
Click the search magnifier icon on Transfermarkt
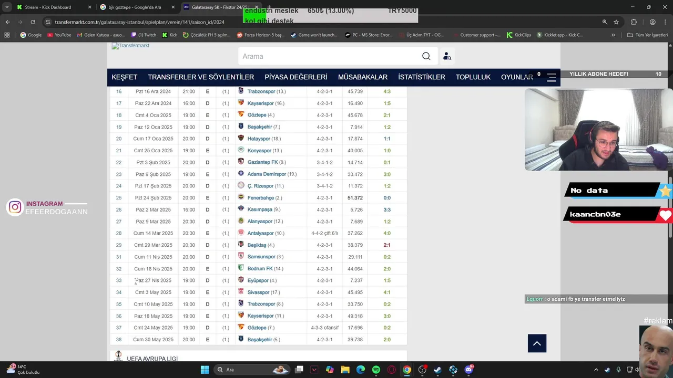pyautogui.click(x=426, y=56)
